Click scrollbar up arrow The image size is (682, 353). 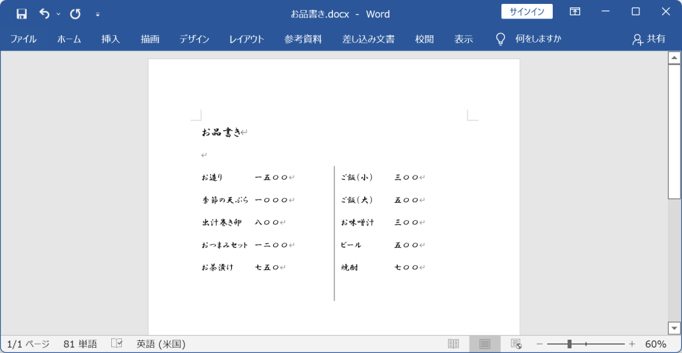(x=674, y=58)
